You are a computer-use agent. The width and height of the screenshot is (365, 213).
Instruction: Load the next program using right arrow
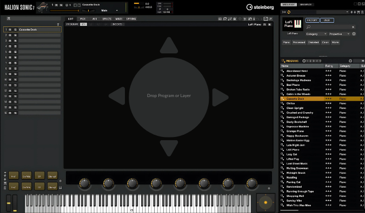click(79, 5)
